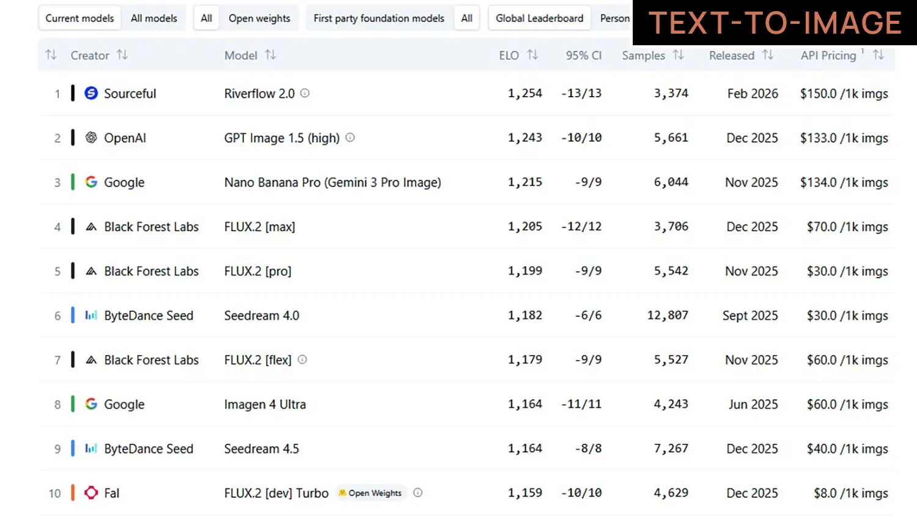Sort by Released date arrows
Image resolution: width=917 pixels, height=516 pixels.
point(768,55)
